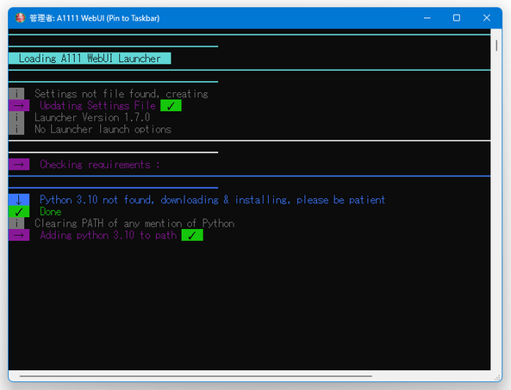Click the purple arrow icon next to Updating Settings File
Image resolution: width=511 pixels, height=390 pixels.
[x=19, y=106]
